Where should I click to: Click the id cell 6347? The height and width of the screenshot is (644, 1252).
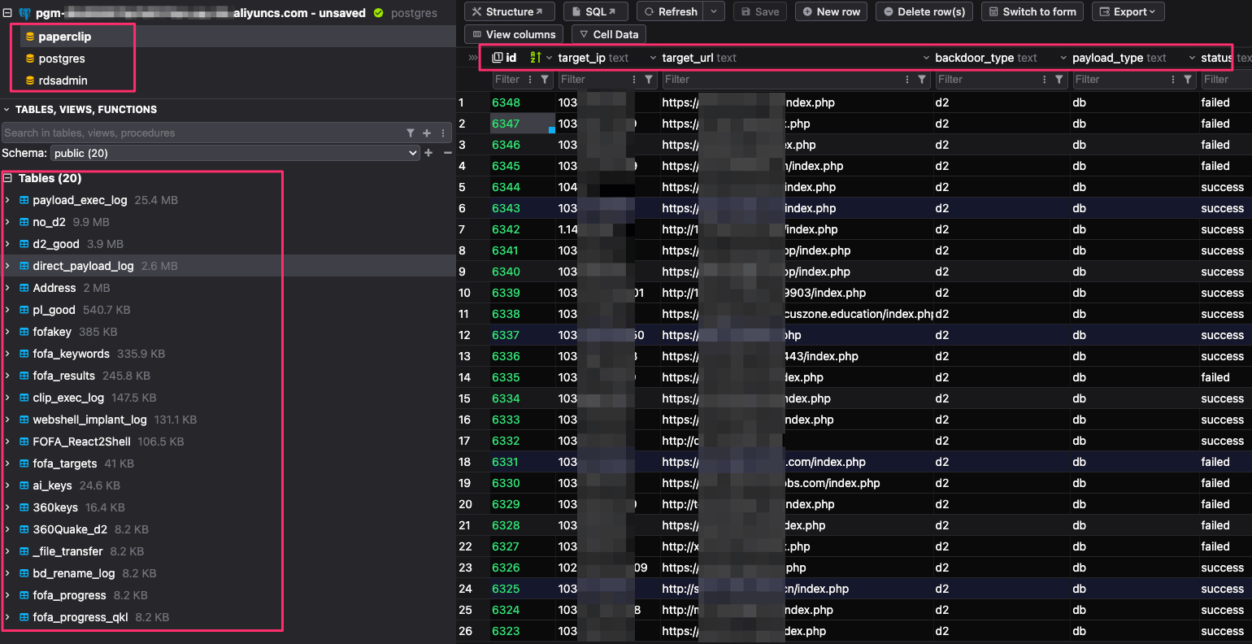tap(522, 124)
